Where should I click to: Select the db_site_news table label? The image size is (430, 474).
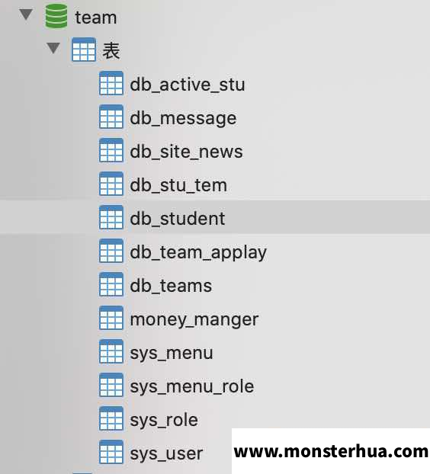pyautogui.click(x=186, y=152)
